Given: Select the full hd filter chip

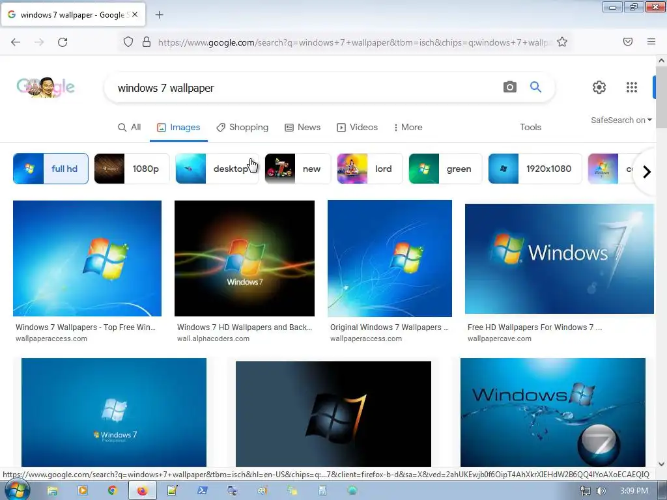Looking at the screenshot, I should (51, 169).
